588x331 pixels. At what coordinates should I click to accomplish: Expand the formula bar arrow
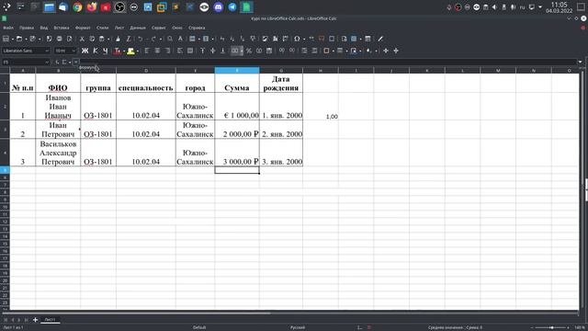point(580,62)
